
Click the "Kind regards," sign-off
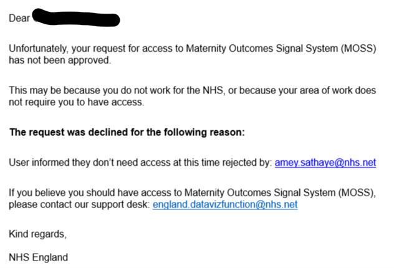pos(37,234)
